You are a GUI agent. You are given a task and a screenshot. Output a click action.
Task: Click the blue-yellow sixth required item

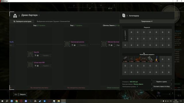[156, 59]
